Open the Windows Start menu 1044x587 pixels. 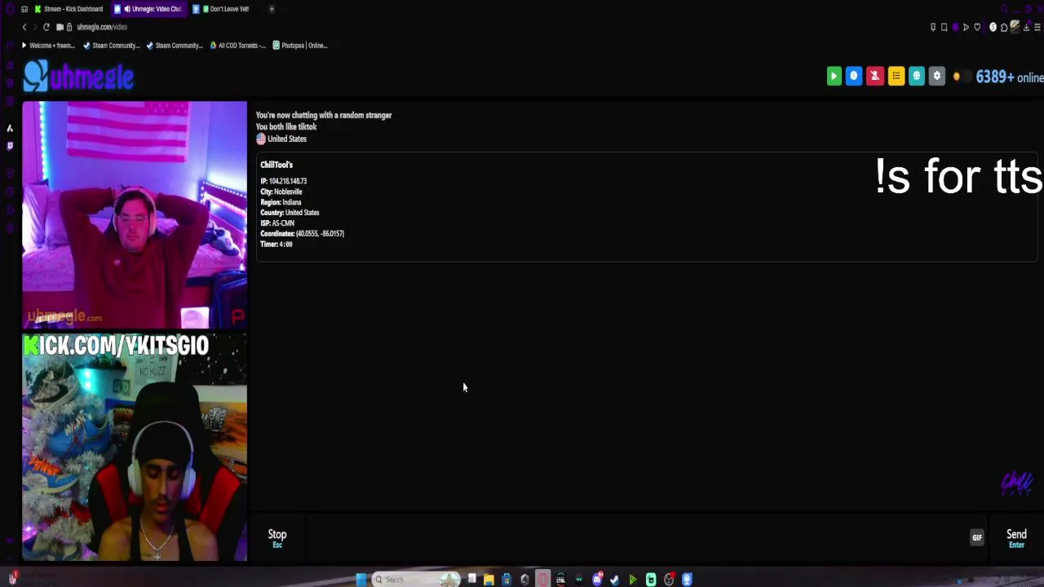tap(361, 580)
